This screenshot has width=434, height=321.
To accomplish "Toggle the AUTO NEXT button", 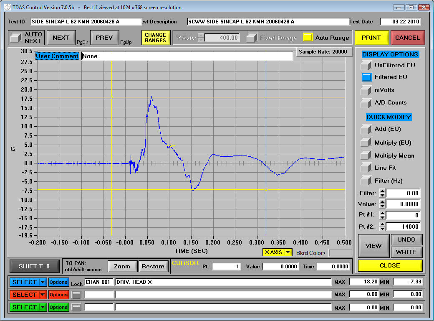I will 26,38.
